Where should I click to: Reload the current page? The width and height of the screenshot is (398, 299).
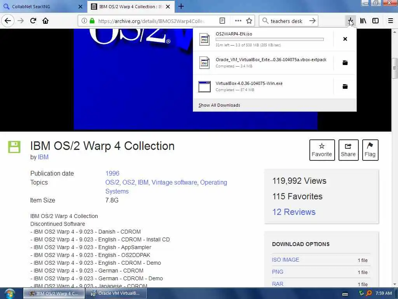(x=33, y=21)
